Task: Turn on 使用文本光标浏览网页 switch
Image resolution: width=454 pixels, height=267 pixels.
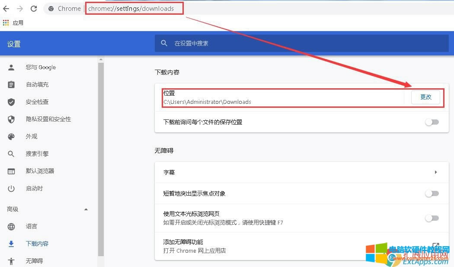Action: tap(432, 218)
